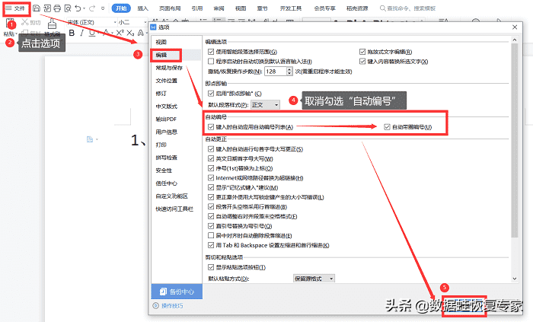Click the Save icon in quick access toolbar
This screenshot has height=322, width=533.
coord(37,8)
